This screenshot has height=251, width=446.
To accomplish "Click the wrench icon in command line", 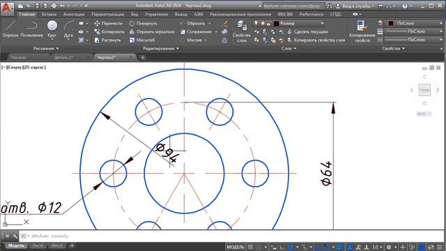I will point(15,236).
